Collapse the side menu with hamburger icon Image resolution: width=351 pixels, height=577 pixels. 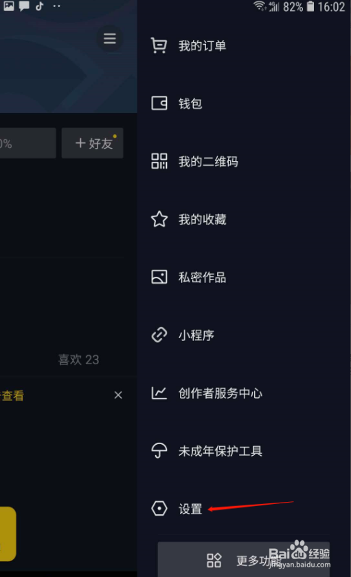click(x=109, y=39)
